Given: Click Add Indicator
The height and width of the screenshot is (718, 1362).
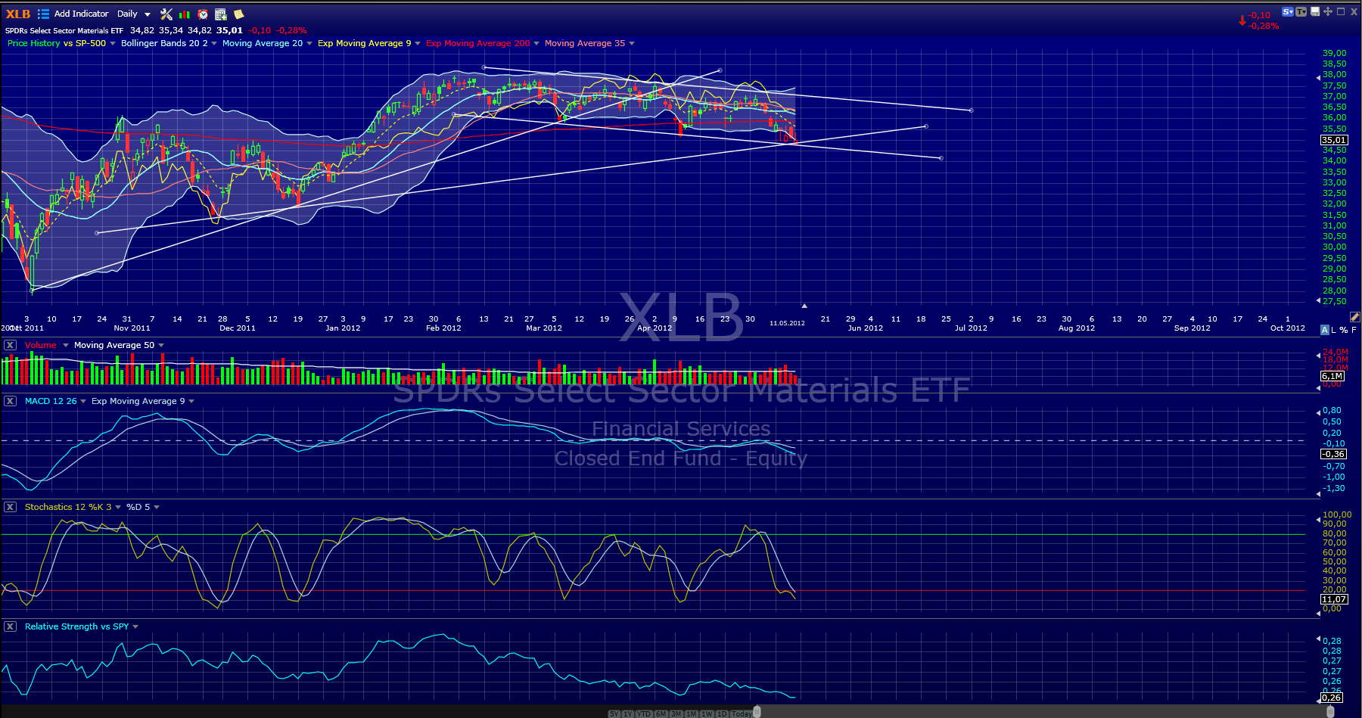Looking at the screenshot, I should [81, 14].
